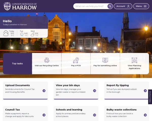Click the arrow icon on Schools and learning card
Image resolution: width=152 pixels, height=121 pixels.
[x=94, y=115]
